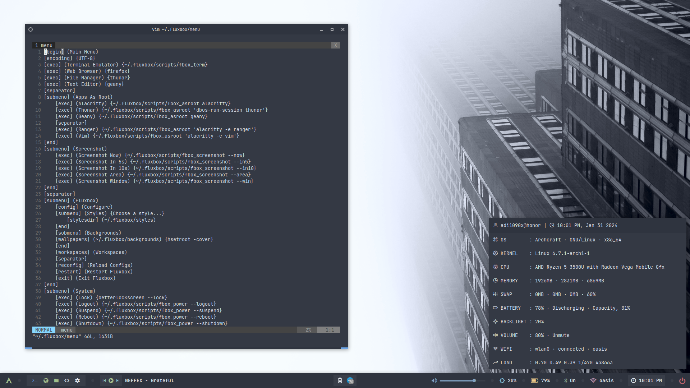Open the web browser globe icon

tap(46, 380)
